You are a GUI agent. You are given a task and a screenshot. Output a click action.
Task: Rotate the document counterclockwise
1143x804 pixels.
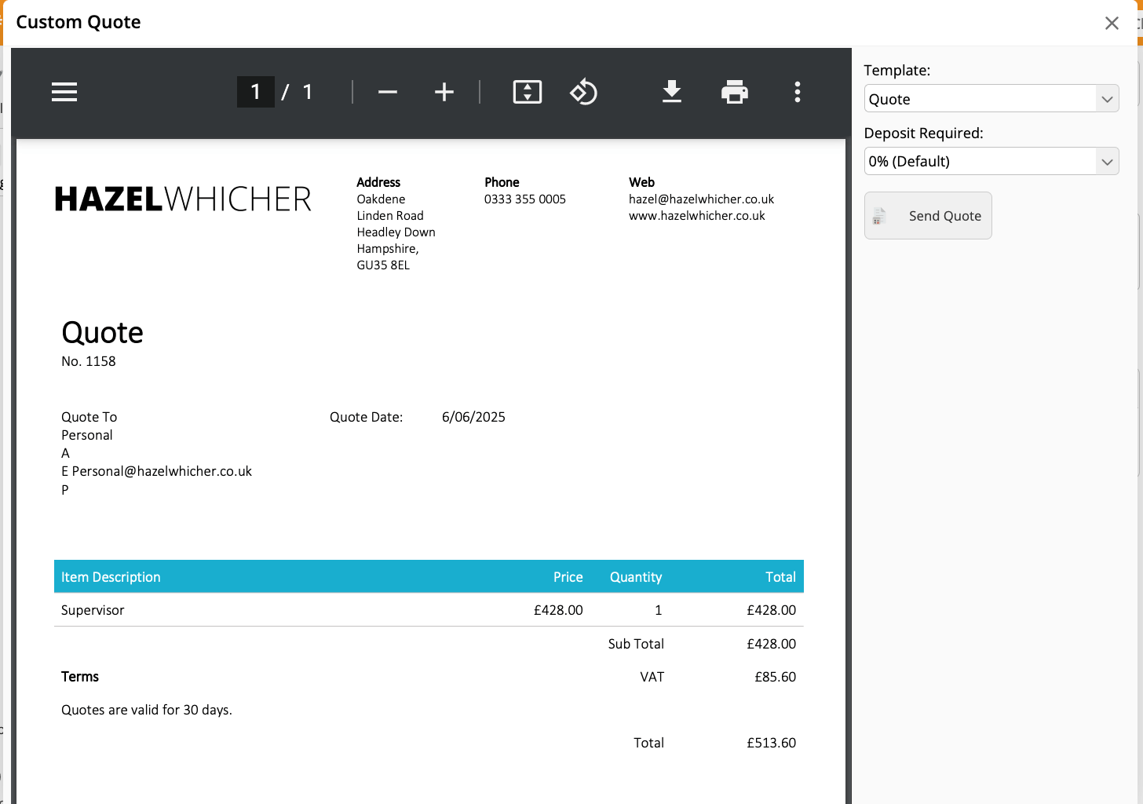(583, 92)
